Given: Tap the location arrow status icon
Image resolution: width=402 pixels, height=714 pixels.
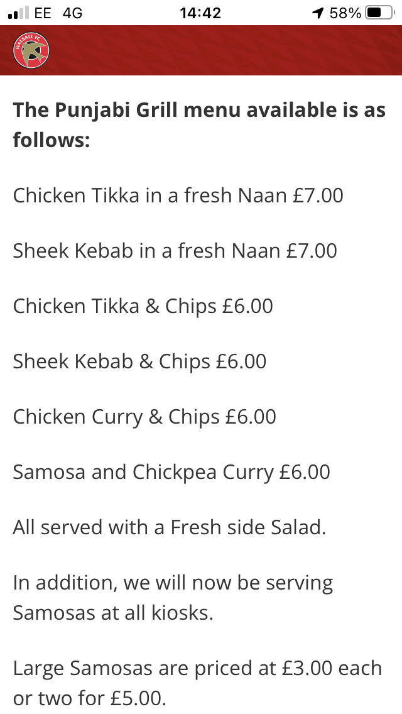Looking at the screenshot, I should [318, 13].
